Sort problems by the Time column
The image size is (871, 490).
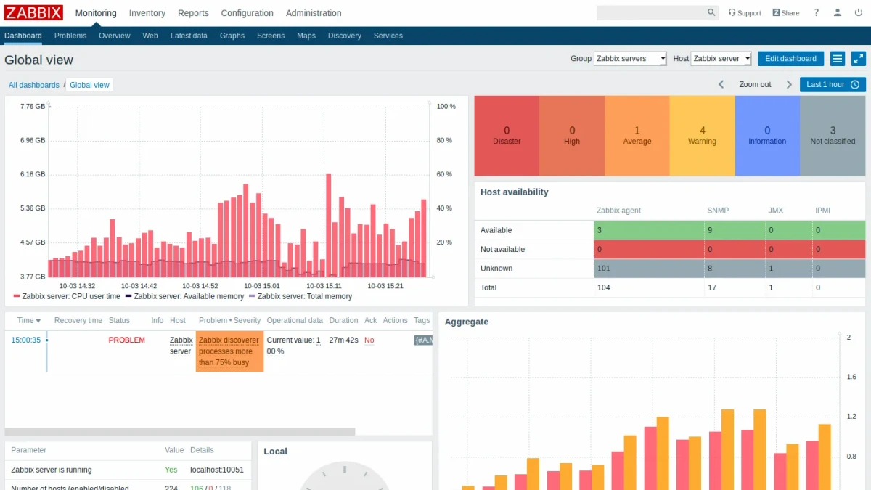29,320
